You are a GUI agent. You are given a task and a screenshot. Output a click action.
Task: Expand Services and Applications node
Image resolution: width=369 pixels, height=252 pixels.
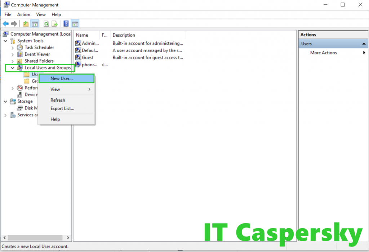click(5, 115)
